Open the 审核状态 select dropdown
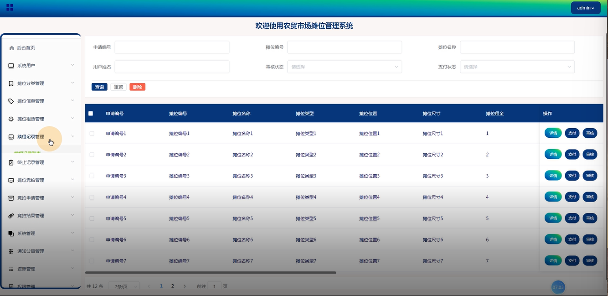 pyautogui.click(x=345, y=67)
